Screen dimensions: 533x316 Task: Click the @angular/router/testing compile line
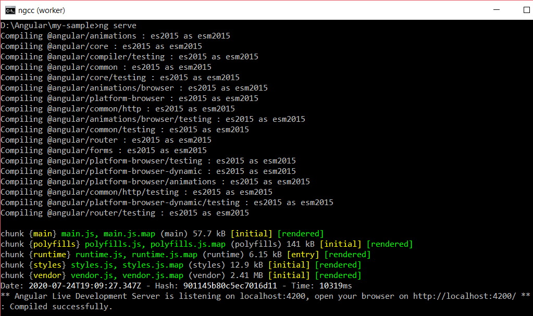tap(125, 213)
